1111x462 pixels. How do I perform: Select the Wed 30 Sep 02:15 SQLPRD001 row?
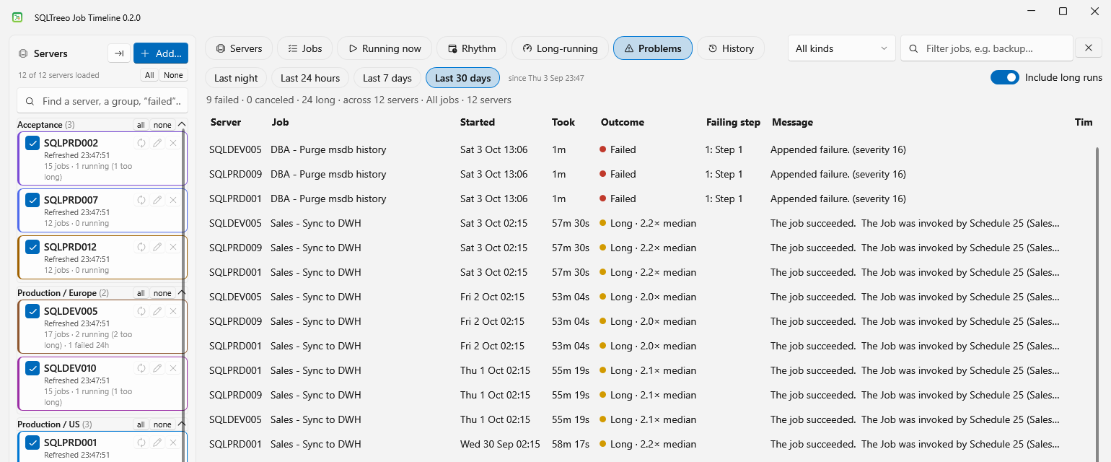coord(649,444)
